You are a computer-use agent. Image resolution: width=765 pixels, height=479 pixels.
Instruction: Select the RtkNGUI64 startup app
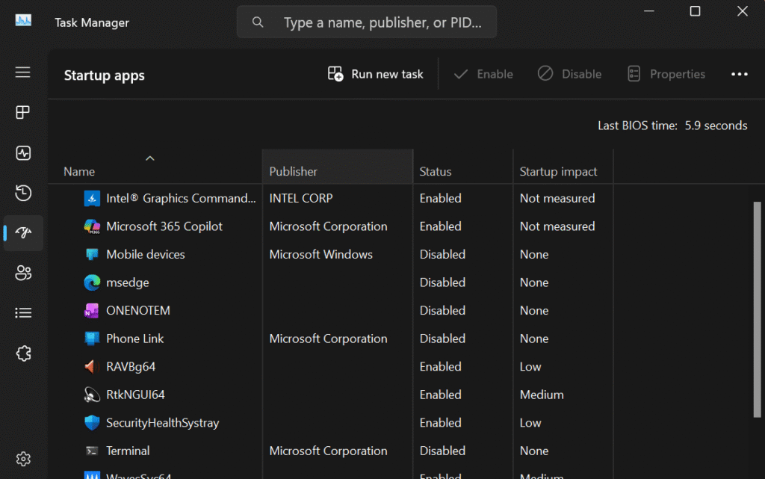click(x=135, y=395)
